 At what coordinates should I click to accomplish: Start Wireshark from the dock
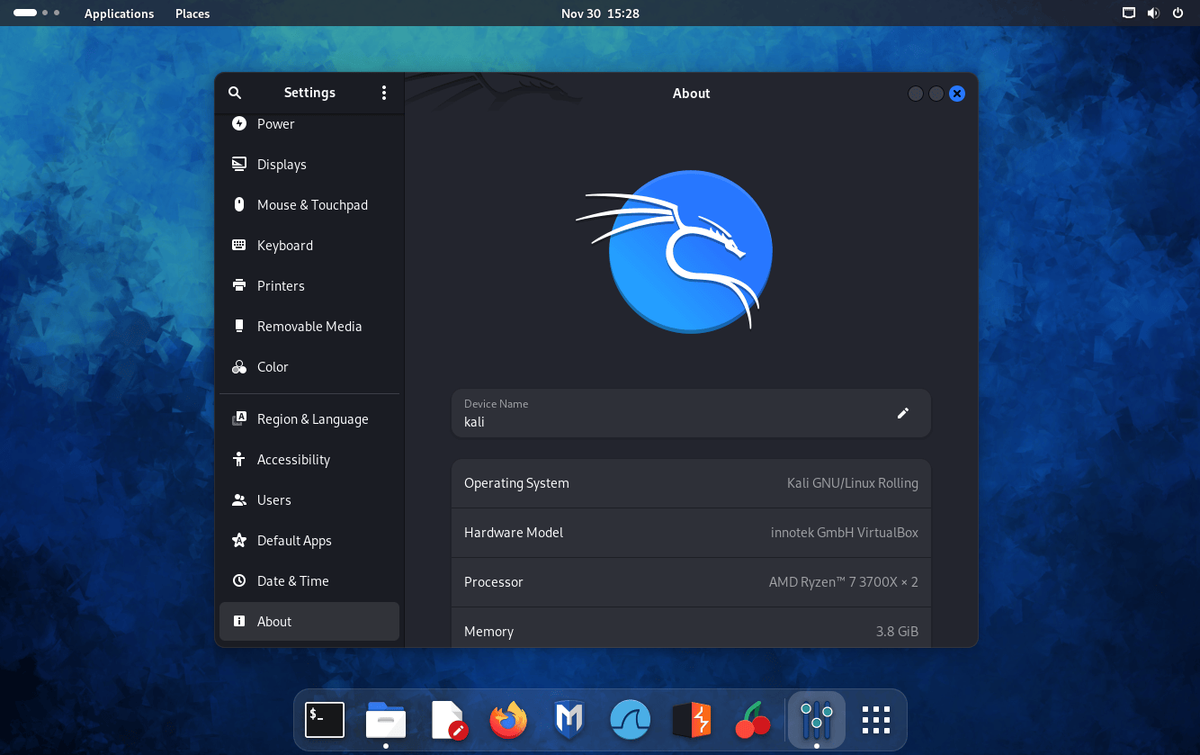pyautogui.click(x=630, y=719)
